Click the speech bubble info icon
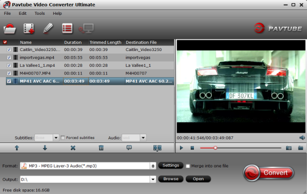The width and height of the screenshot is (307, 194). point(129,148)
